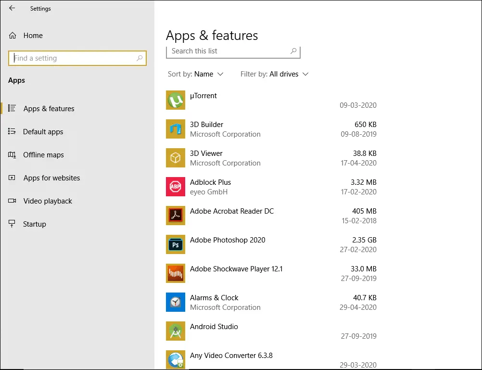
Task: Click the 405 MB size value
Action: [364, 211]
